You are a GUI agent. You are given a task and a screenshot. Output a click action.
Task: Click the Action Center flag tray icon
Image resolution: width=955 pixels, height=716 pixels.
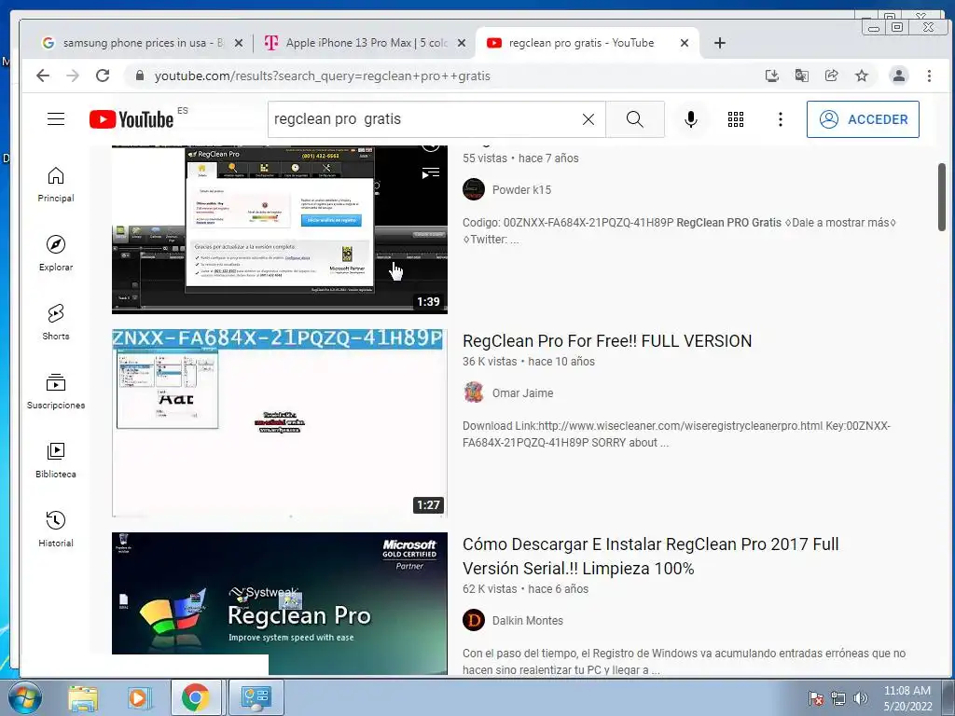click(815, 698)
